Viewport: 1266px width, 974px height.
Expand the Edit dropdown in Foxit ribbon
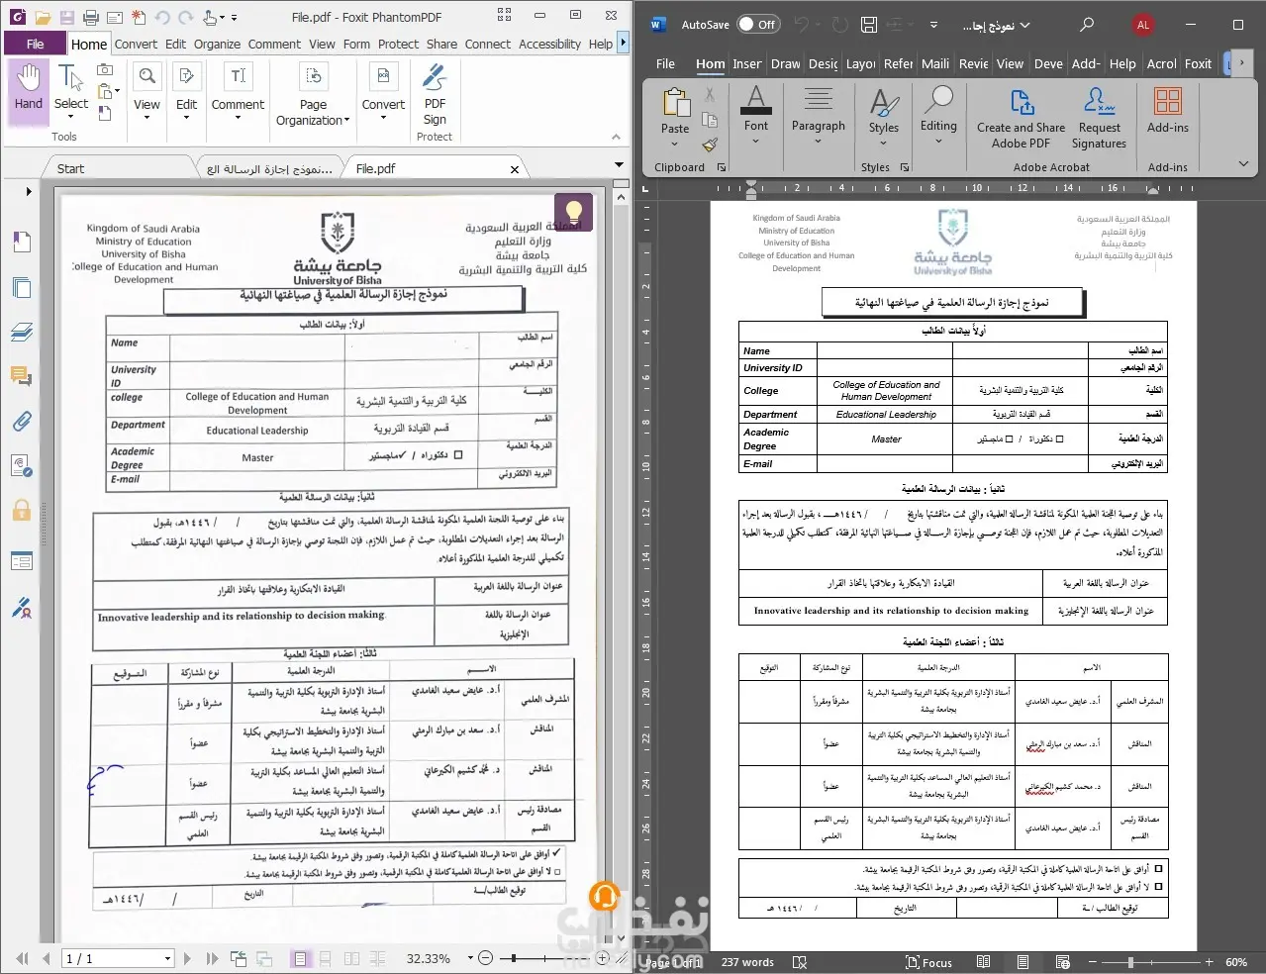pos(186,118)
